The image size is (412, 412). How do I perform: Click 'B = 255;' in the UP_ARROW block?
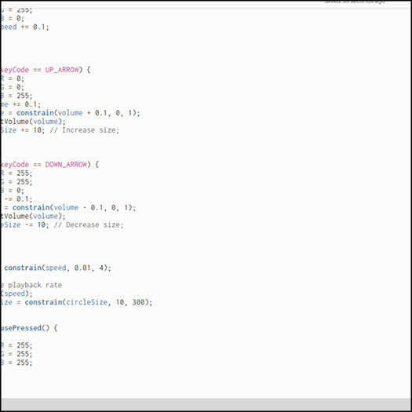16,96
